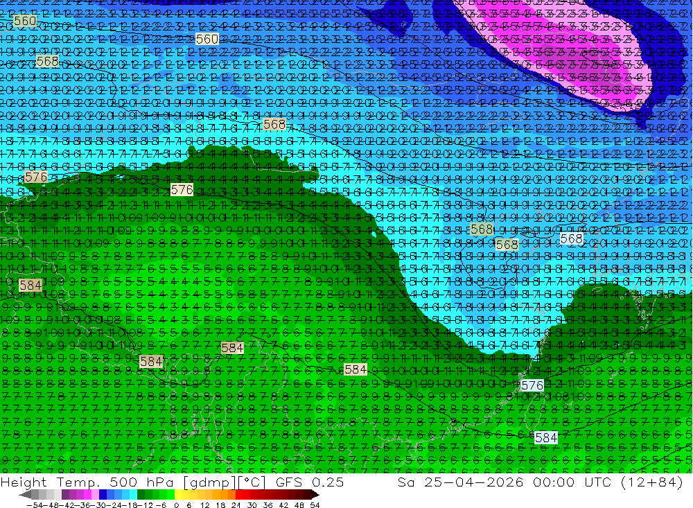Click the '00:00 UTC' time text
Viewport: 693px width, 508px height.
pos(573,482)
